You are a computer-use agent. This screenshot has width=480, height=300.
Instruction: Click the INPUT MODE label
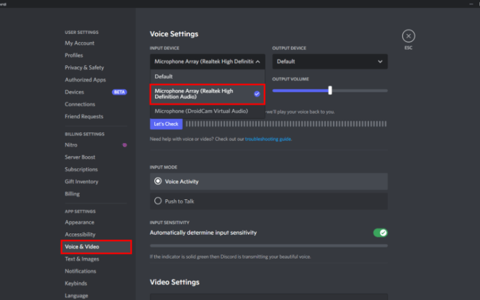point(163,167)
